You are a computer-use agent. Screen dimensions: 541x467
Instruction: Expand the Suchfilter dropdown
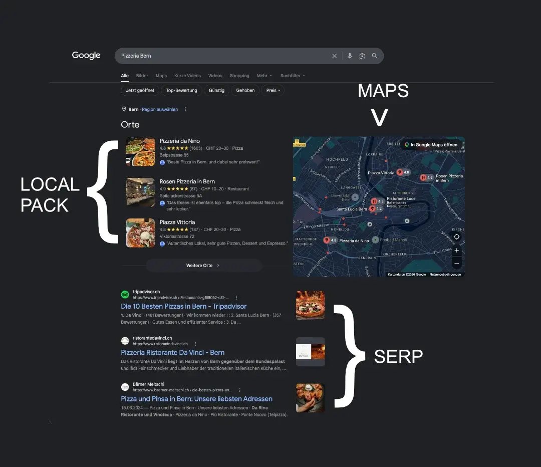coord(293,76)
